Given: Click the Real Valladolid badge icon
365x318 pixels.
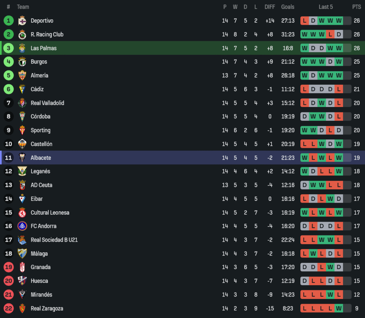Looking at the screenshot, I should coord(22,103).
